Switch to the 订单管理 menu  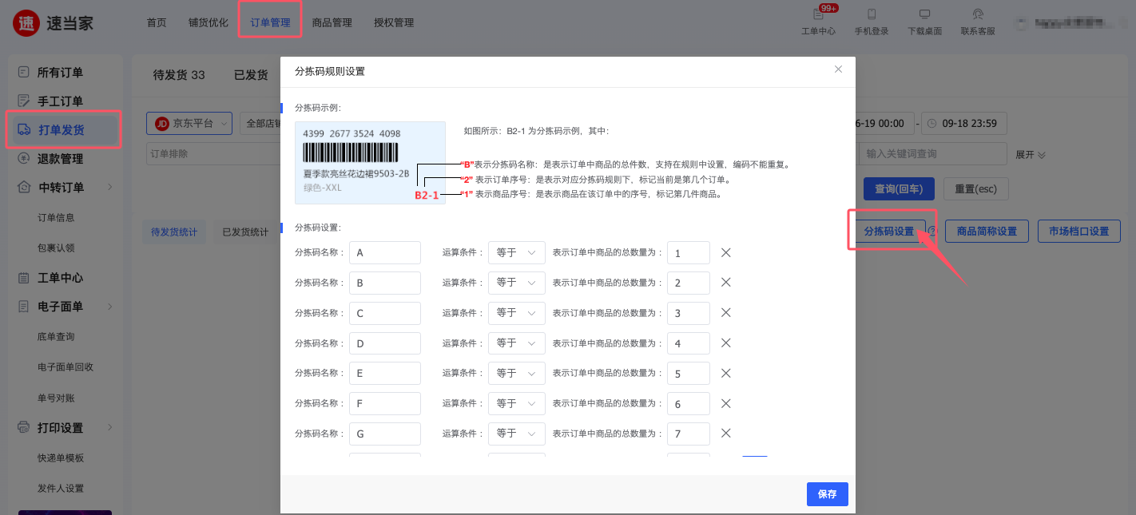point(270,22)
